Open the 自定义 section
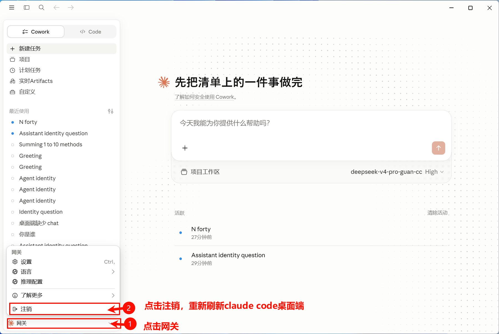The image size is (499, 334). pos(62,92)
